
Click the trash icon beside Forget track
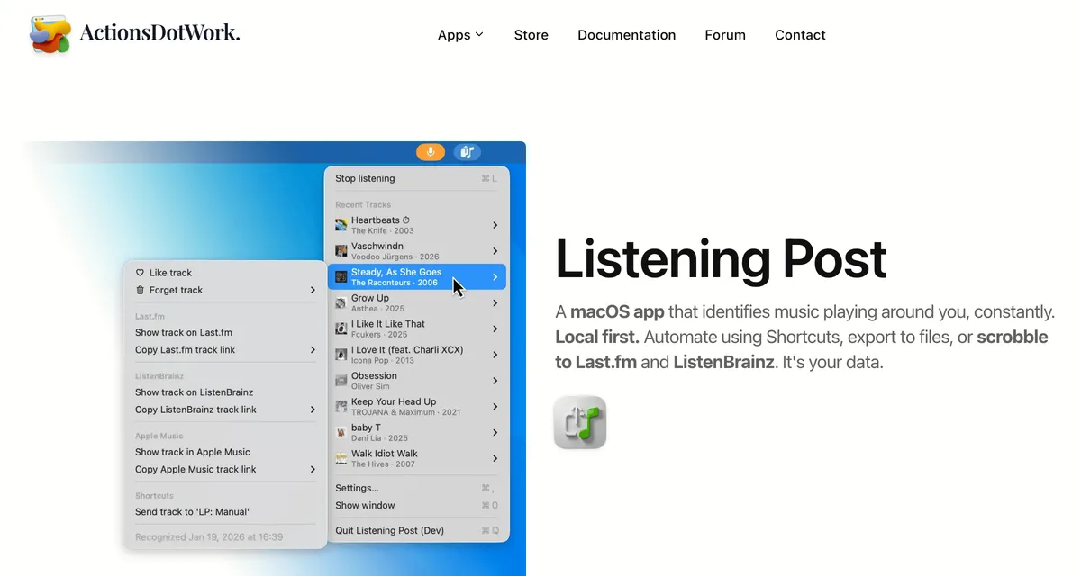point(140,290)
